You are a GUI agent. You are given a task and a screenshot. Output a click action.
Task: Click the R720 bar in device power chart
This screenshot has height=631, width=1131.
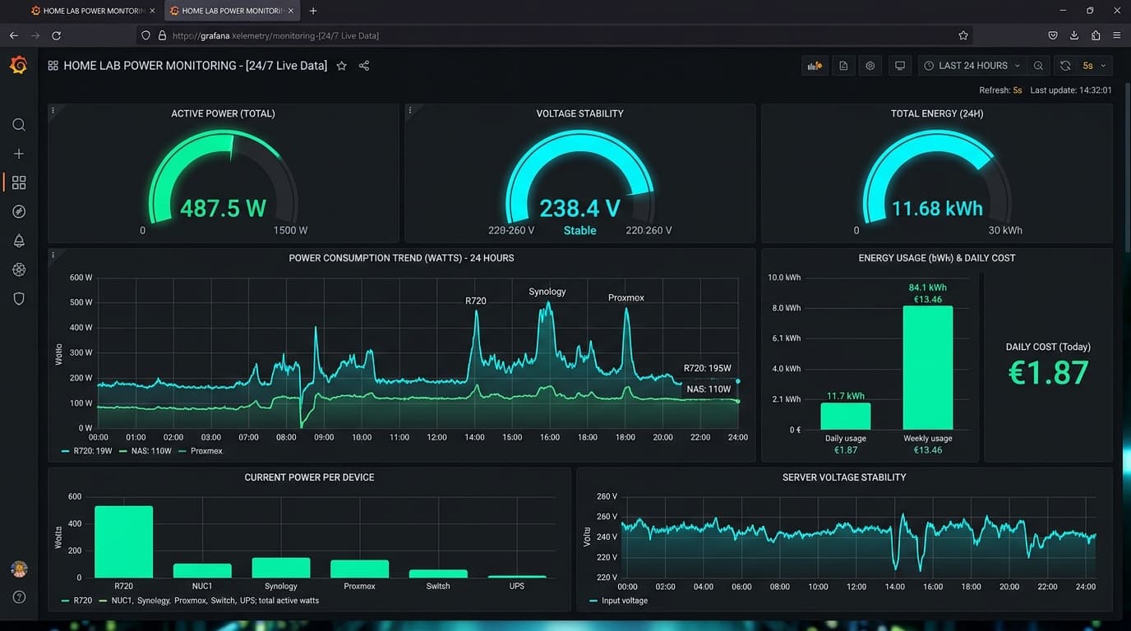click(x=123, y=541)
